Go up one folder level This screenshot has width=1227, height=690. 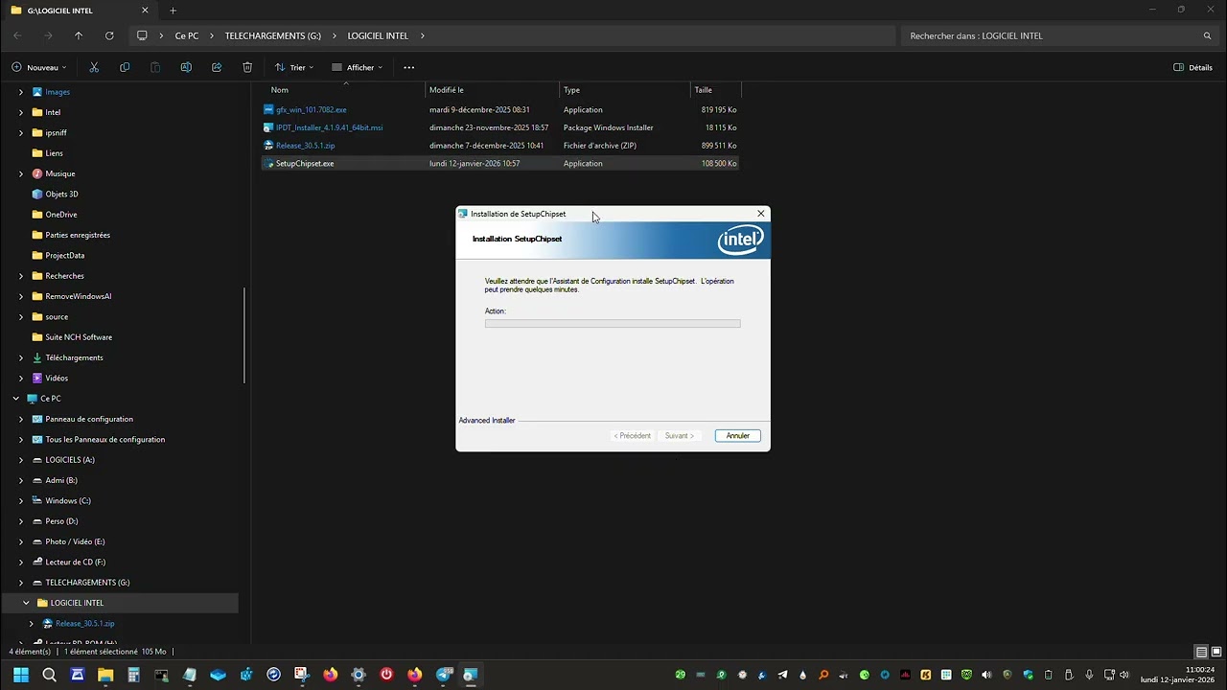click(79, 35)
